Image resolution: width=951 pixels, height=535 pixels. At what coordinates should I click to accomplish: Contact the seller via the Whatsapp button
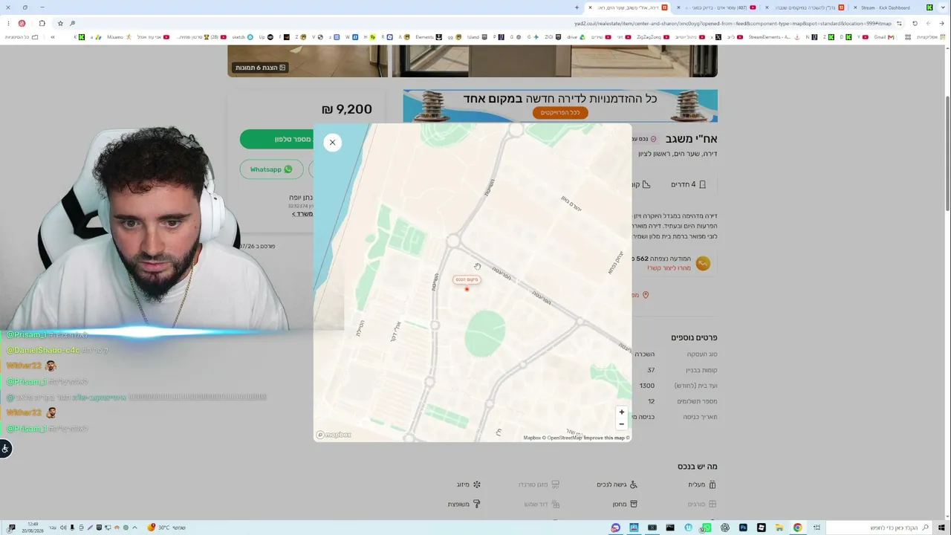[271, 169]
